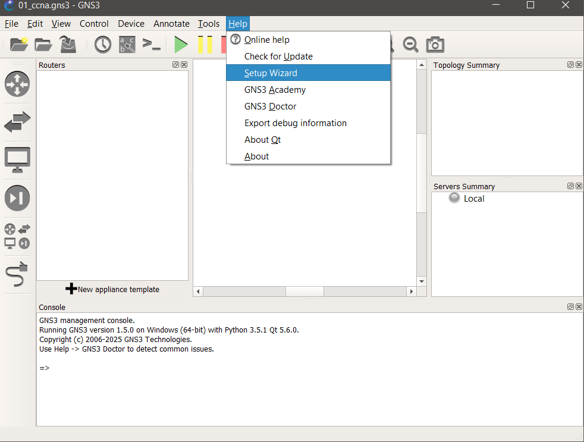Open the Tools menu
The image size is (584, 442).
[209, 23]
